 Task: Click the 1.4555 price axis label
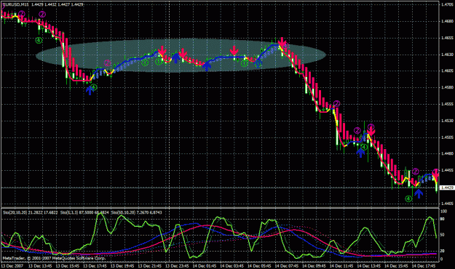coord(447,104)
